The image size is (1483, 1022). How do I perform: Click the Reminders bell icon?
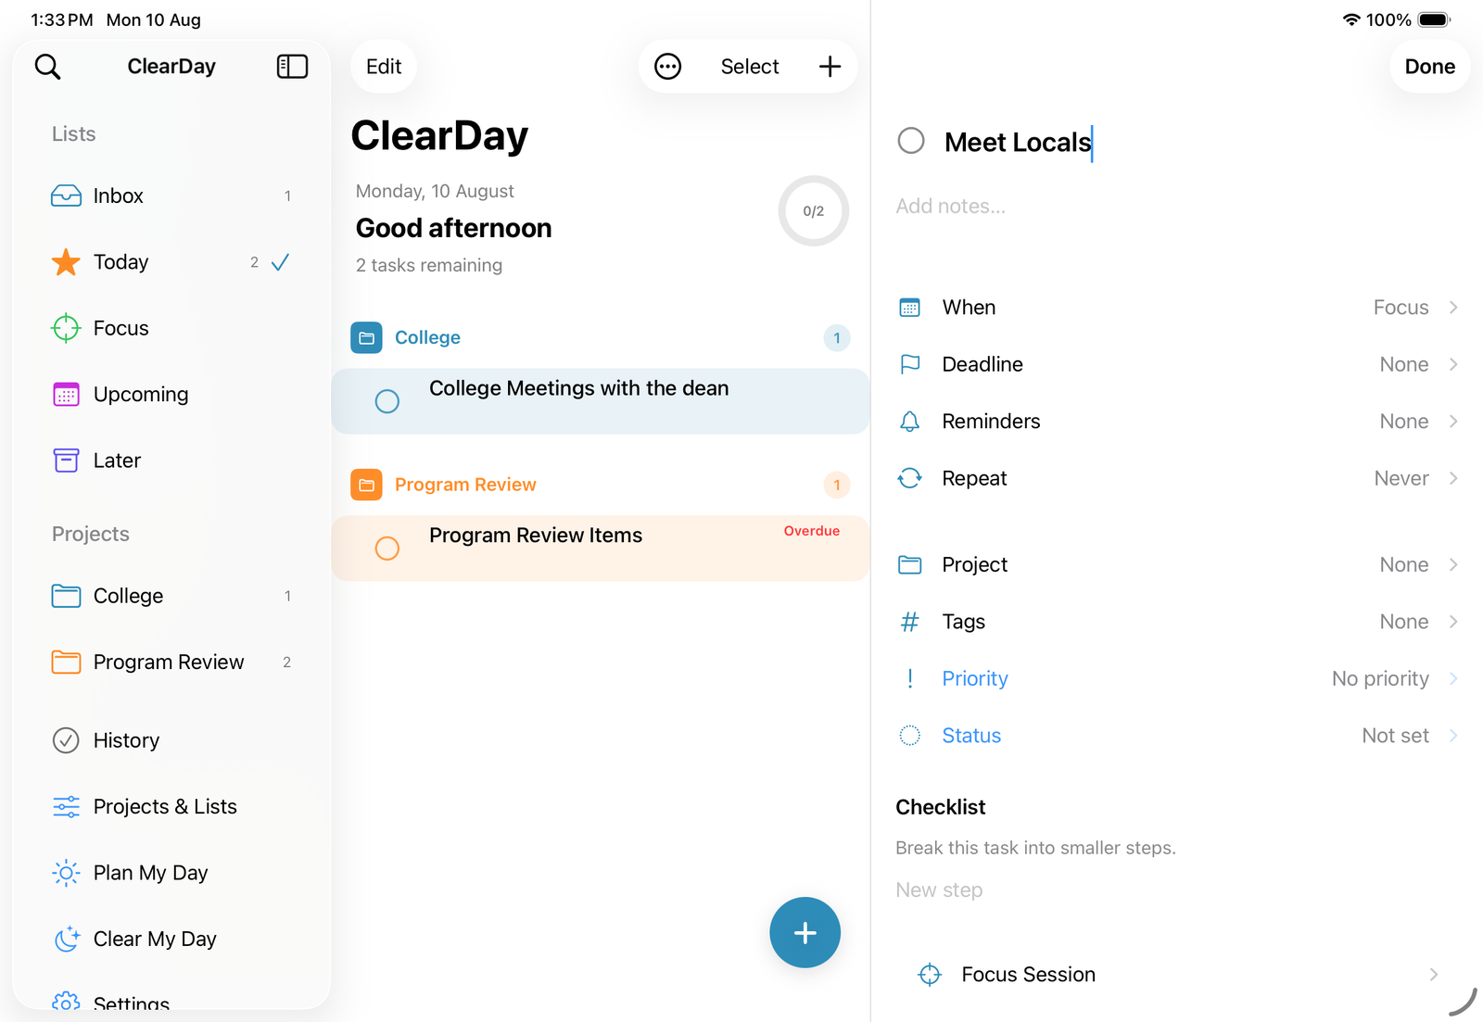pyautogui.click(x=910, y=422)
